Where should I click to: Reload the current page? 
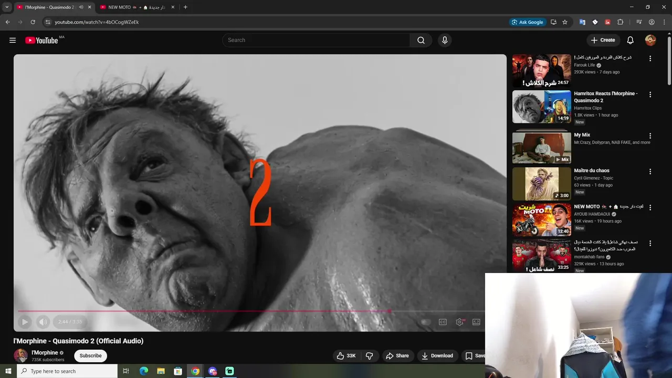pos(33,22)
